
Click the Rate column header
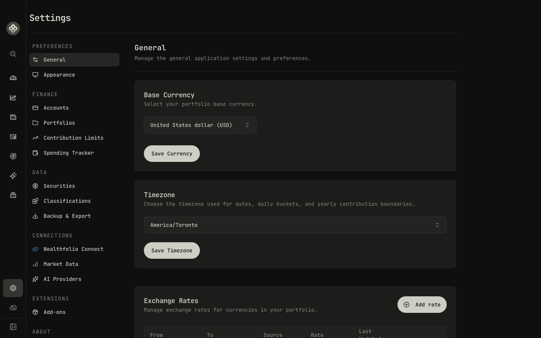(317, 335)
